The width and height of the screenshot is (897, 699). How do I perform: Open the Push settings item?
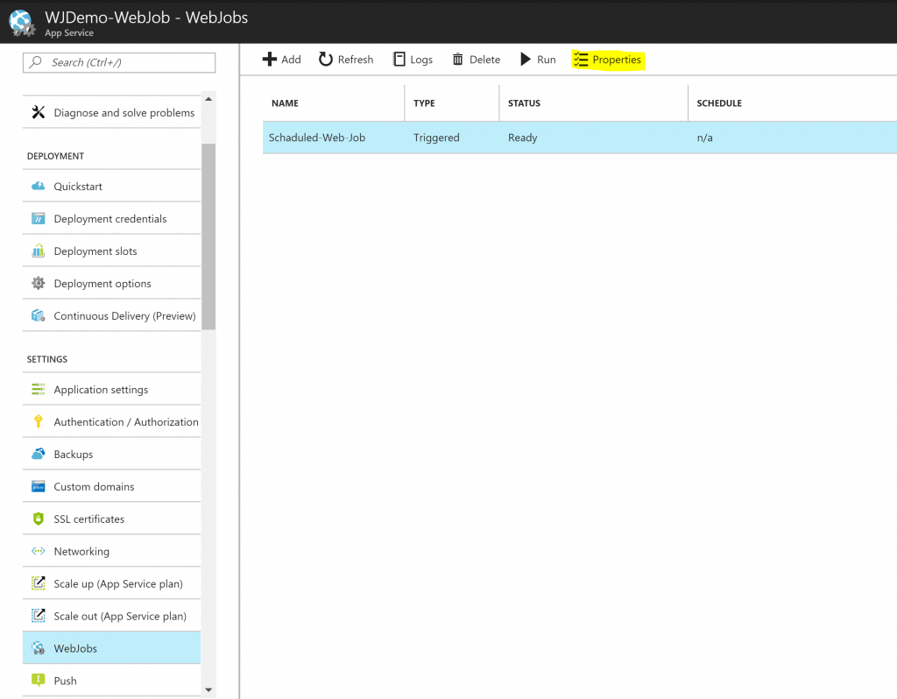(x=111, y=680)
